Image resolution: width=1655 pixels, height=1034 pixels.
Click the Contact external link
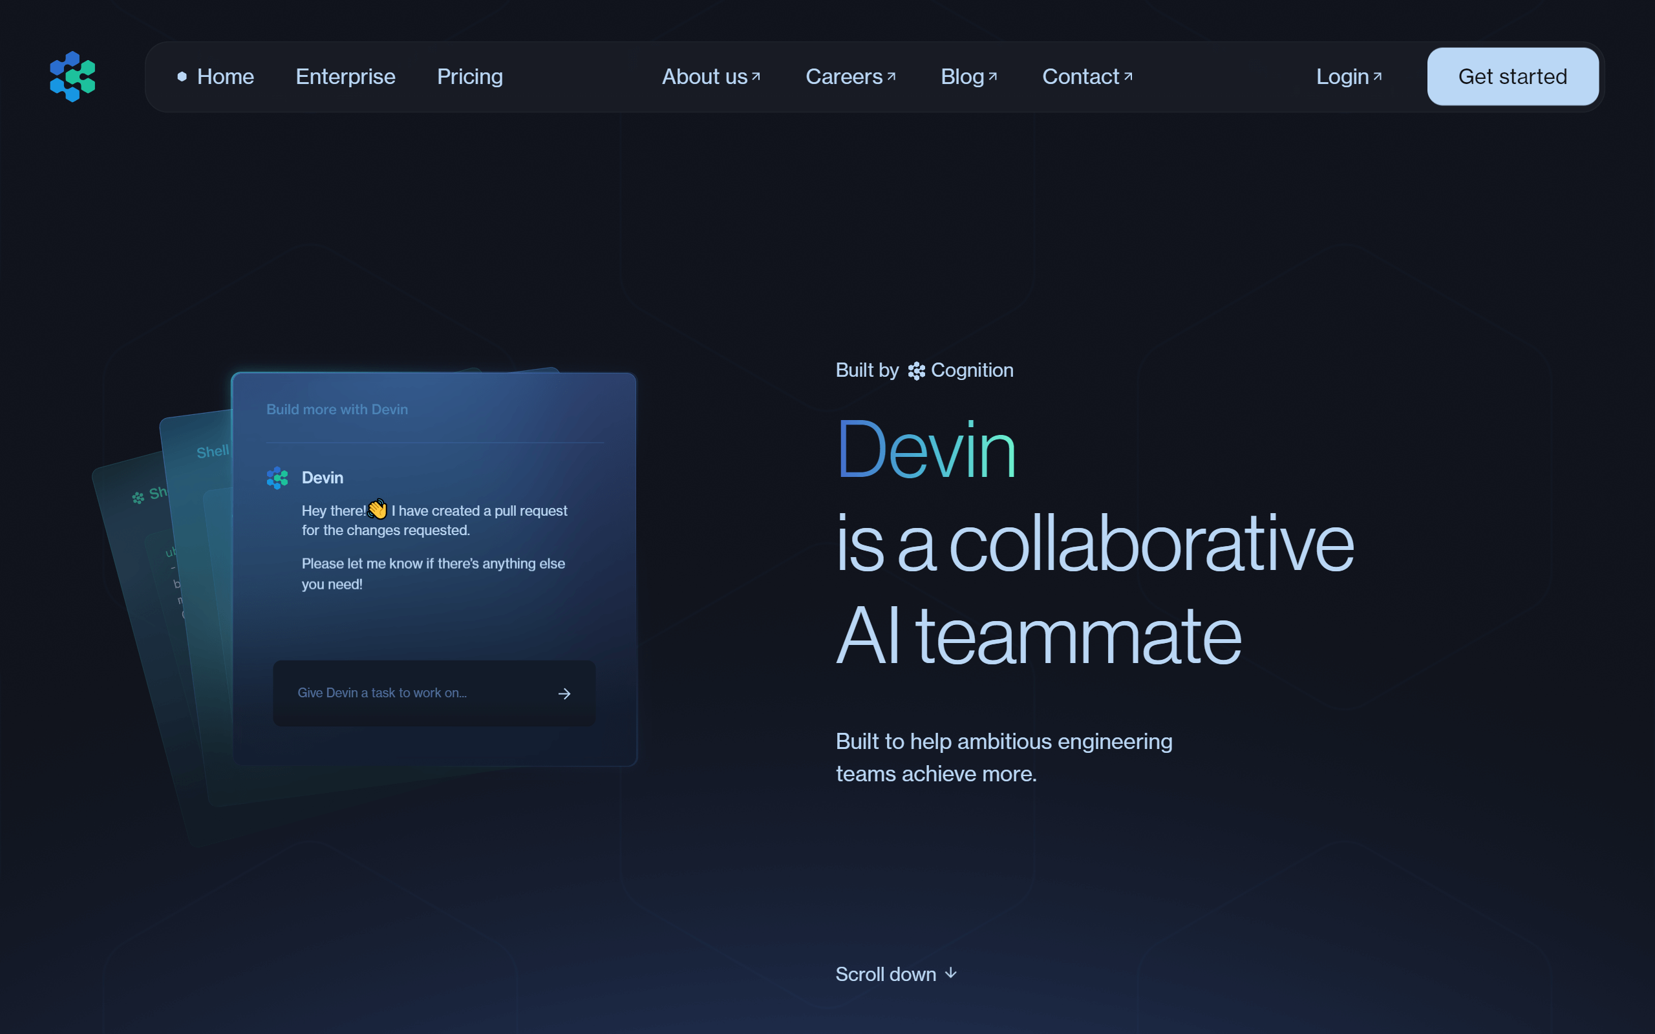pos(1087,75)
